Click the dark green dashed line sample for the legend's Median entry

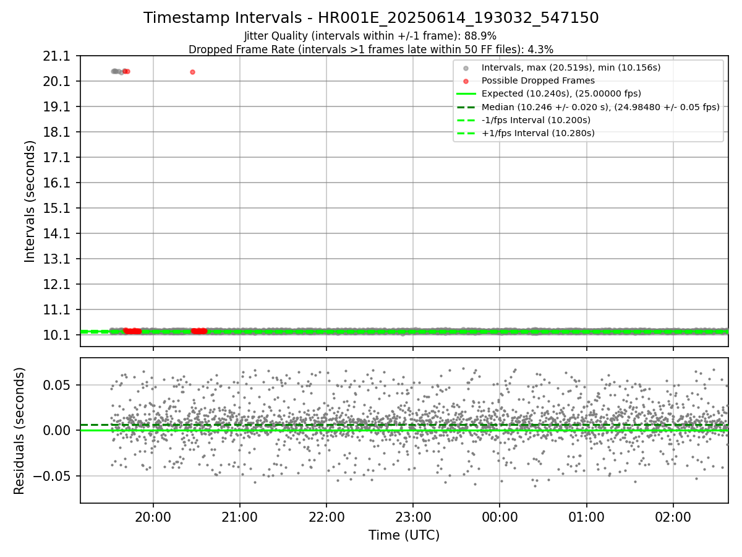point(466,107)
